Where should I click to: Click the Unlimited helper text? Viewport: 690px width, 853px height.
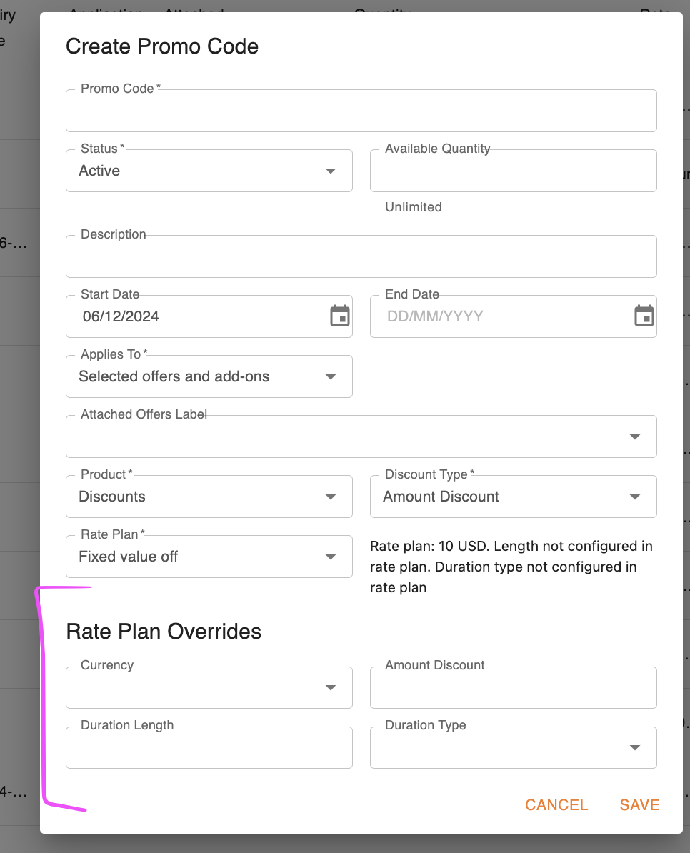(x=414, y=207)
